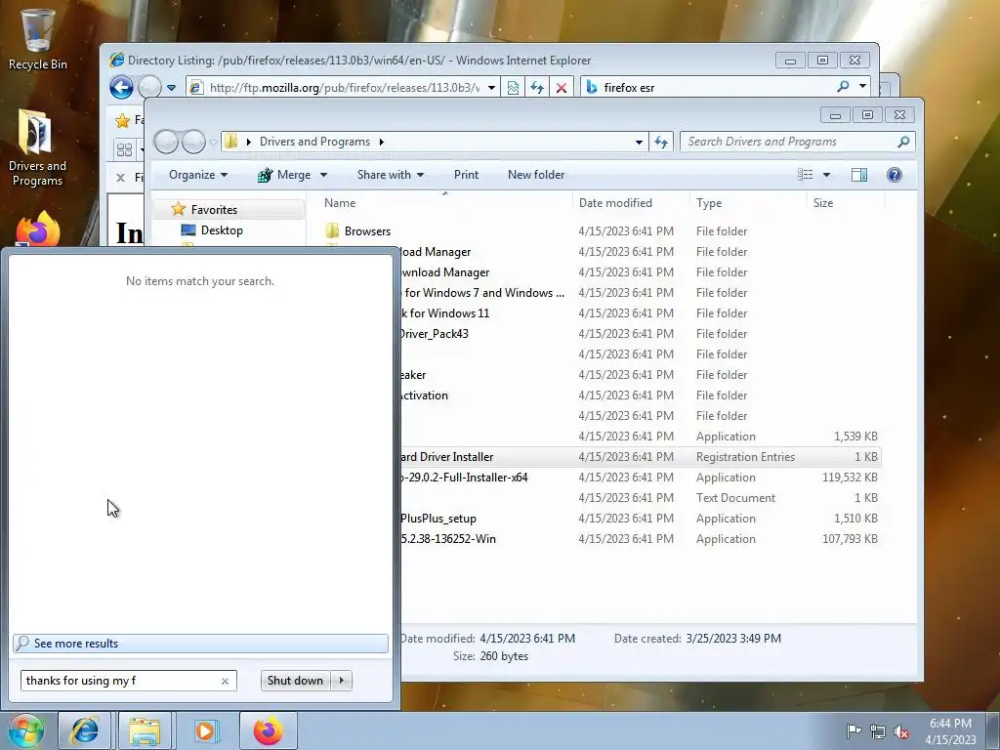The image size is (1000, 750).
Task: Select Desktop in the navigation pane
Action: coord(222,230)
